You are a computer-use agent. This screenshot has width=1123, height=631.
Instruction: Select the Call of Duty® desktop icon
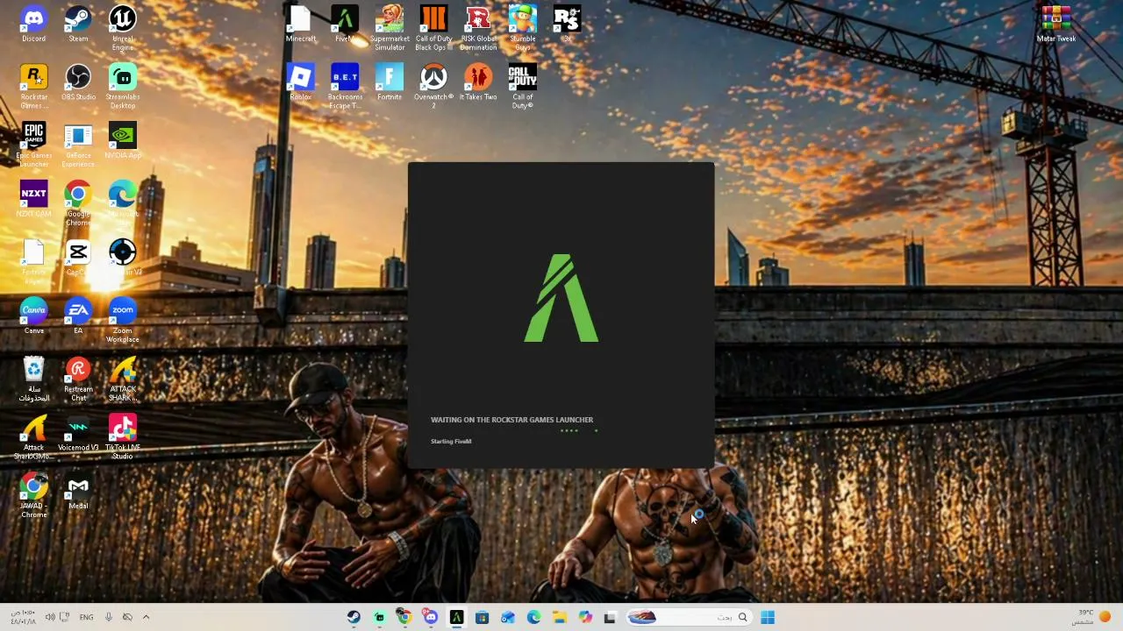click(523, 87)
